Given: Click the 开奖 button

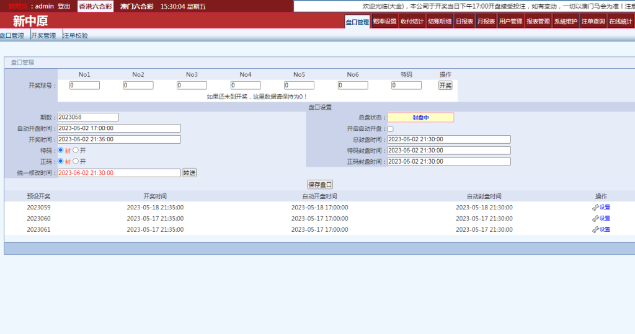Looking at the screenshot, I should pos(445,86).
